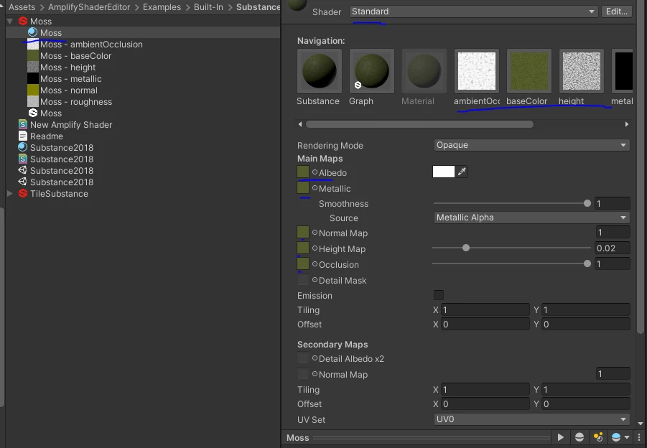This screenshot has width=647, height=448.
Task: Click the Albedo texture slot
Action: tap(303, 172)
